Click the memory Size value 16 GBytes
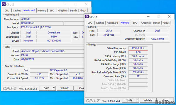176x105 pixels. [109, 35]
